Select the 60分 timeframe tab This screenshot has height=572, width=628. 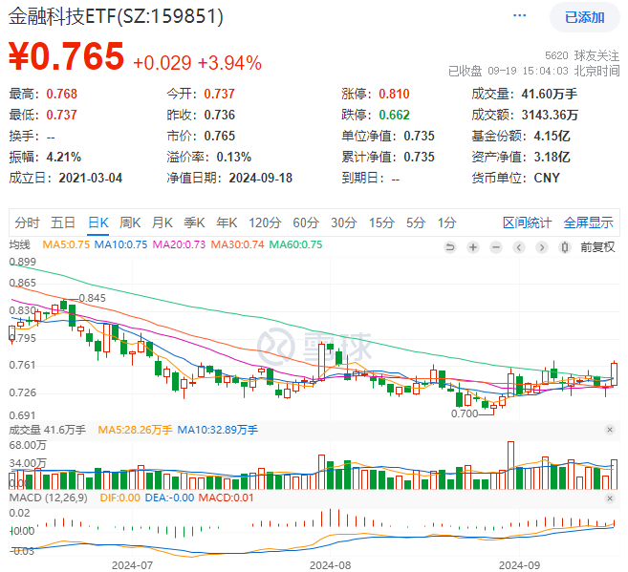[x=305, y=222]
